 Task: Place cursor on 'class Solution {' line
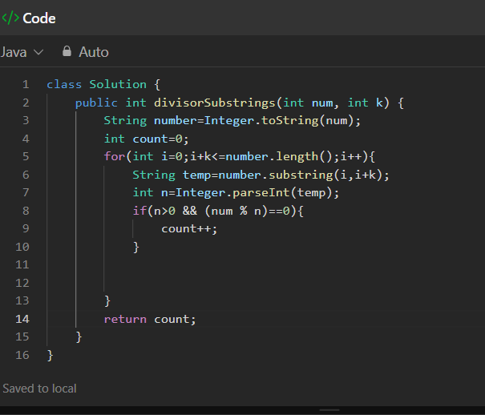pos(103,84)
